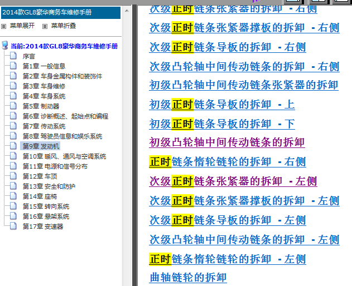Open chapter 第4章 车身系统
352x286 pixels.
point(44,96)
